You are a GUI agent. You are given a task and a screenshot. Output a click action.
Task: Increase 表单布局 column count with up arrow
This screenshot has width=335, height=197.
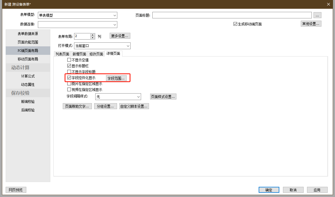coord(92,35)
